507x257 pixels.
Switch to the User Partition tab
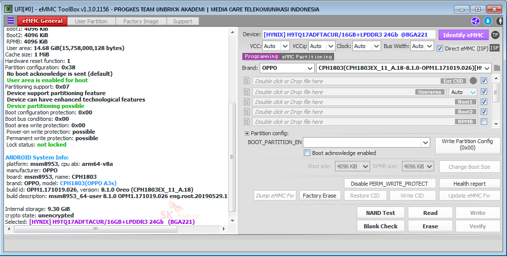pyautogui.click(x=91, y=21)
